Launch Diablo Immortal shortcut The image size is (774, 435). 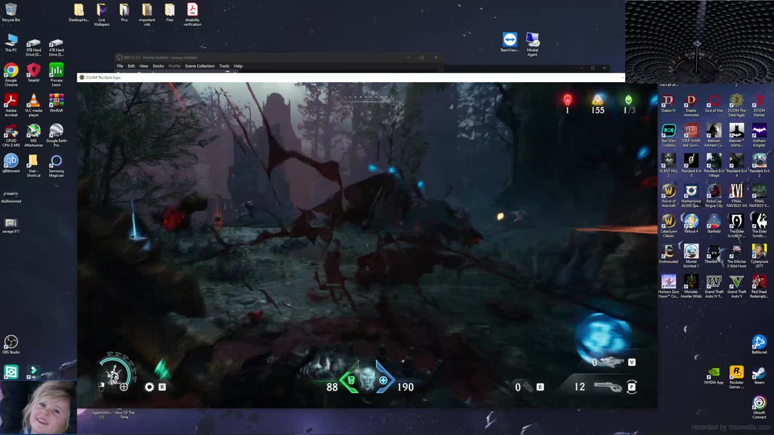point(691,105)
